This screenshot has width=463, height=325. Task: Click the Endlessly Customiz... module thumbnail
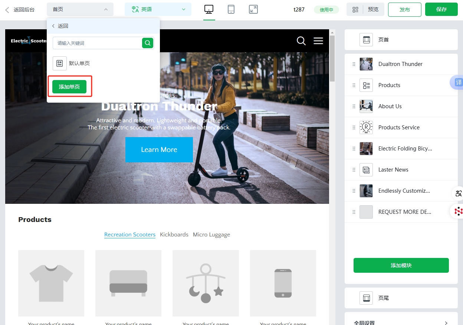tap(366, 191)
